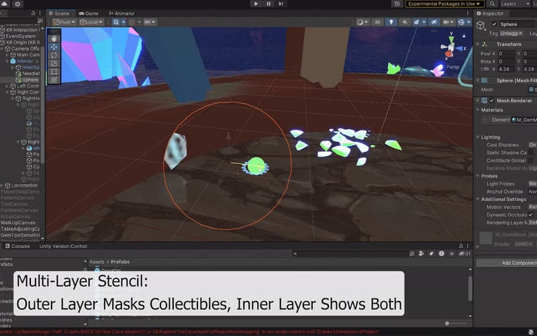Screen dimensions: 537x336
Task: Collapse the Probes section
Action: 478,176
